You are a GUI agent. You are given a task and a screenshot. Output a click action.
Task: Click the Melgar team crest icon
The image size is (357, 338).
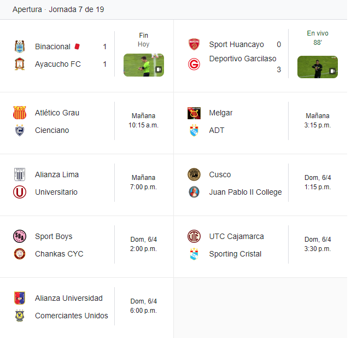click(x=194, y=113)
